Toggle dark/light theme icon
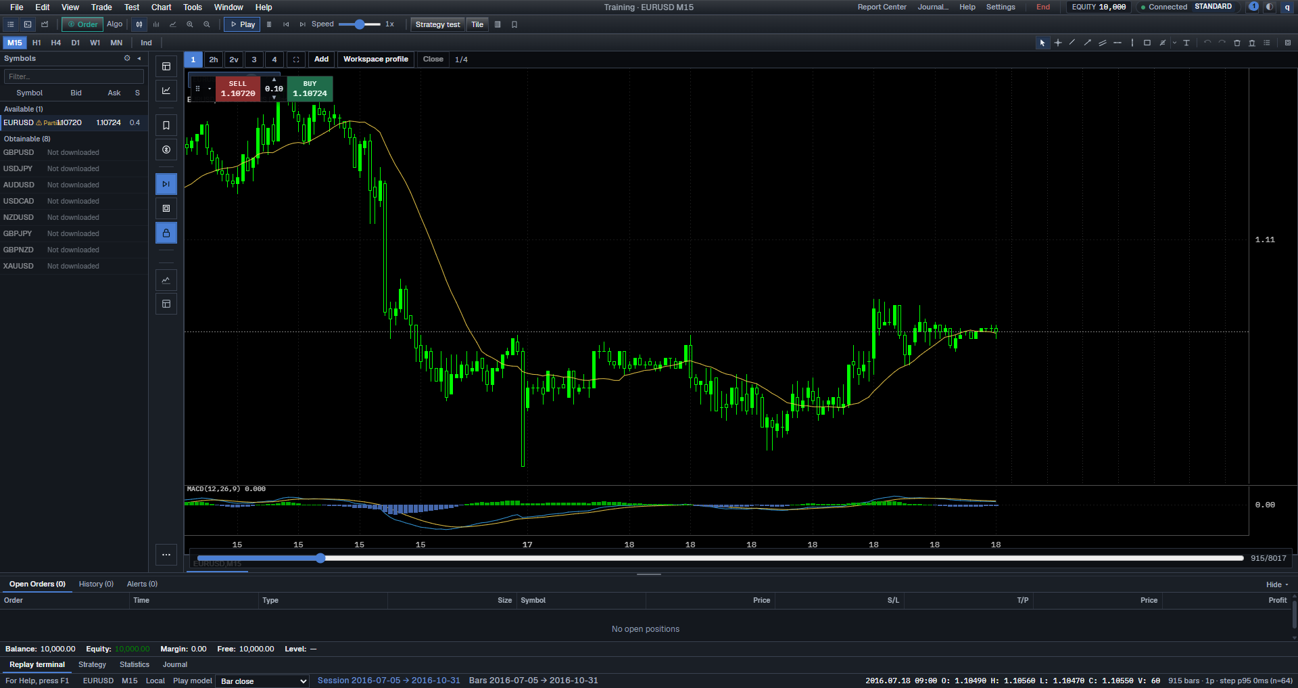The width and height of the screenshot is (1298, 688). (x=1270, y=7)
